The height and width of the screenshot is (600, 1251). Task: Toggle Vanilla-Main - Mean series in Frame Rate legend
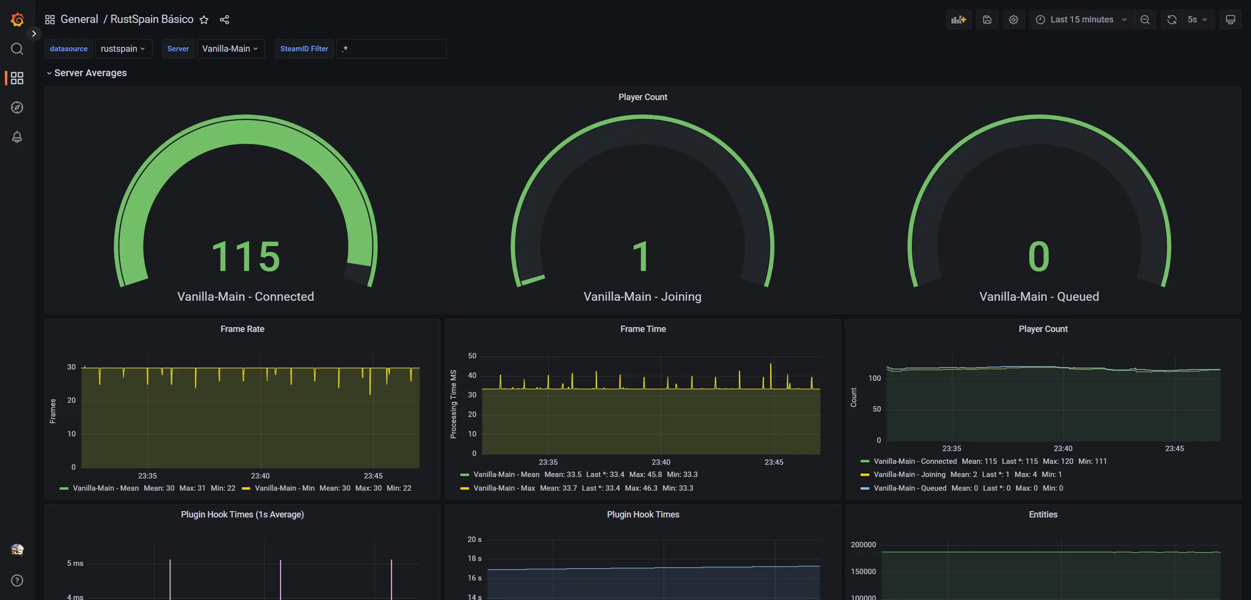(x=106, y=488)
